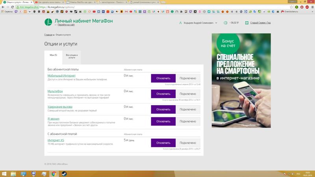The width and height of the screenshot is (315, 177).
Task: Close the Опции и услуги browser tab
Action: (31, 2)
